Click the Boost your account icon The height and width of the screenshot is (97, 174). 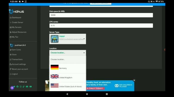point(11,69)
